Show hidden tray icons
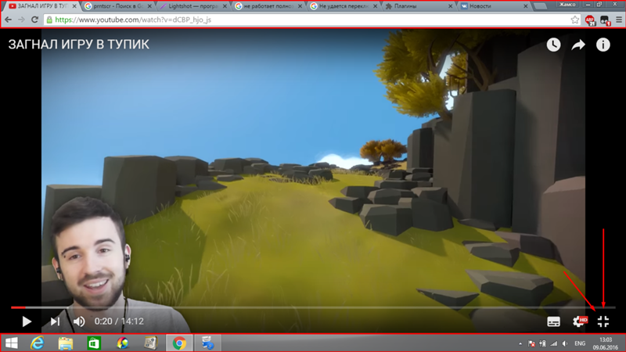 [520, 343]
